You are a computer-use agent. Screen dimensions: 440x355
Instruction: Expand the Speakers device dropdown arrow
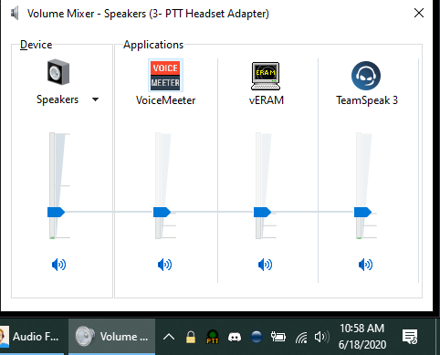click(95, 99)
